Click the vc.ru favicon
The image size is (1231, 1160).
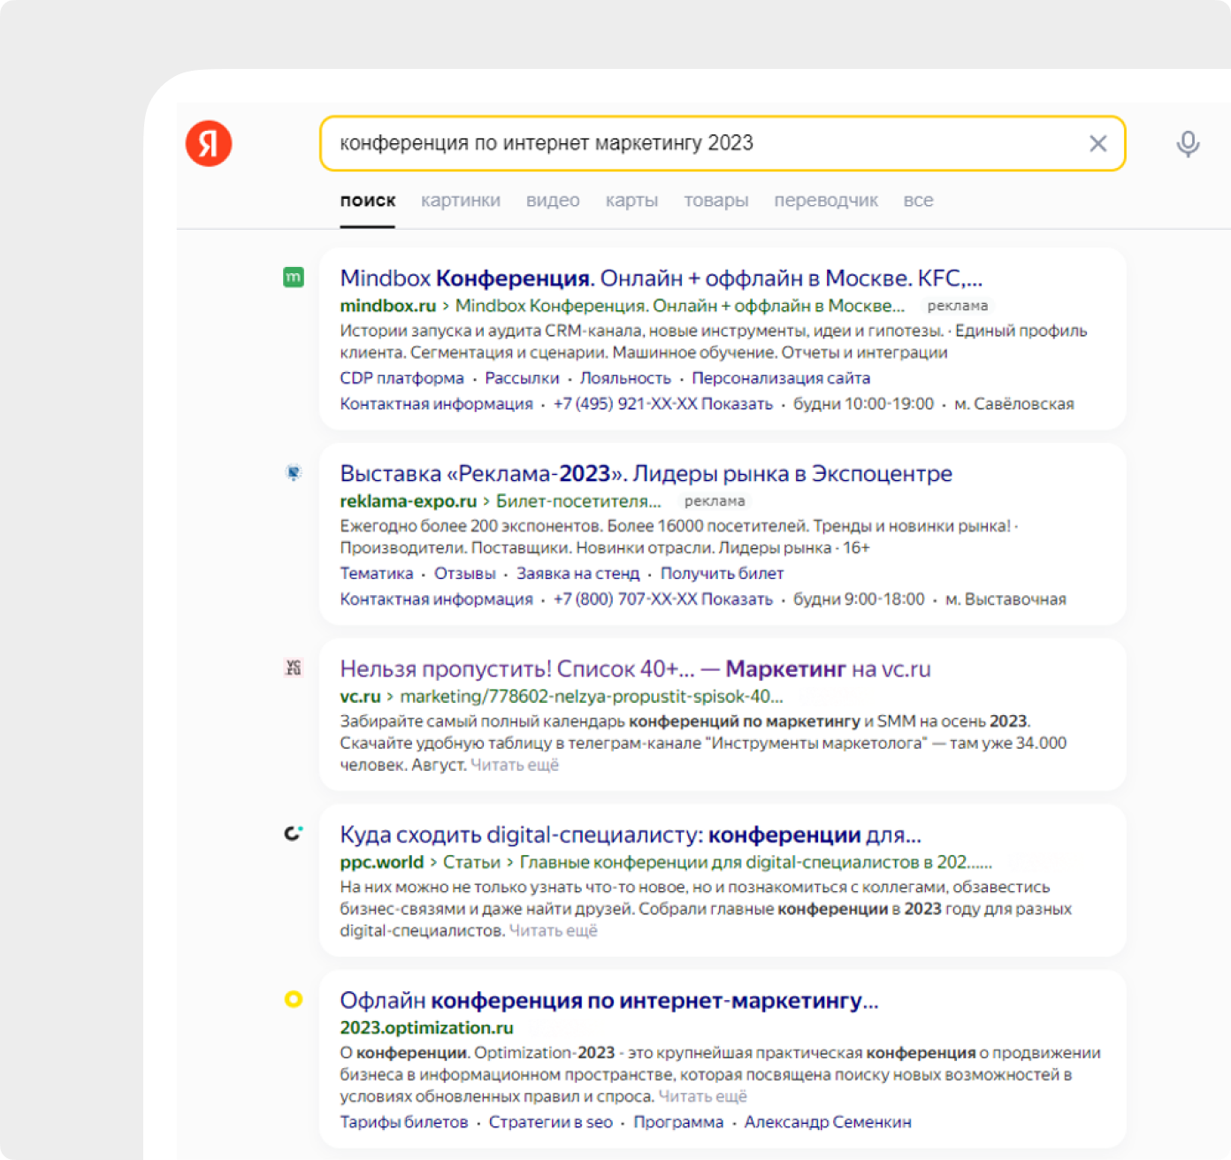pyautogui.click(x=294, y=668)
